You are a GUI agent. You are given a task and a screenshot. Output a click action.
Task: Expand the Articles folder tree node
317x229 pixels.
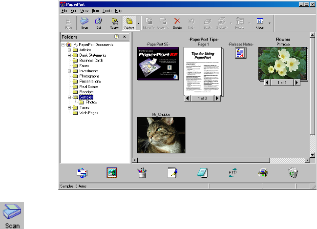pos(69,50)
